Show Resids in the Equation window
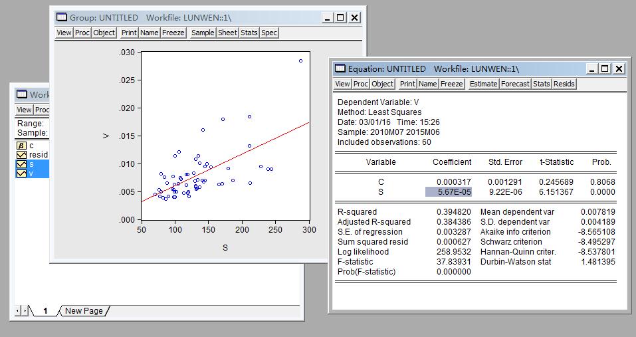 [x=564, y=84]
